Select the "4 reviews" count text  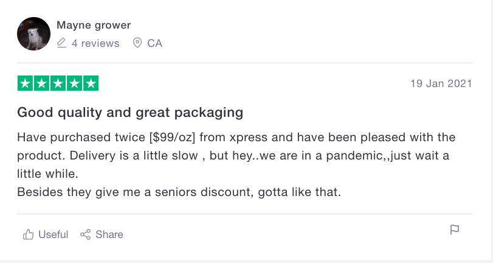[x=95, y=43]
